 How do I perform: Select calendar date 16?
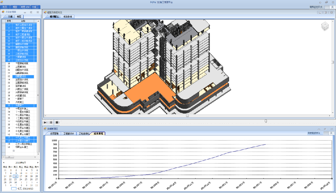(15, 176)
